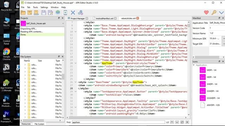Close the Manifest panel
Screen dimensions: 225x126
point(223,18)
